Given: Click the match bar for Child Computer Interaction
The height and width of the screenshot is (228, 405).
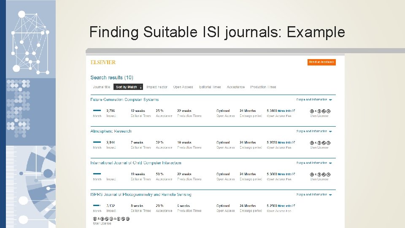Looking at the screenshot, I should point(97,174).
